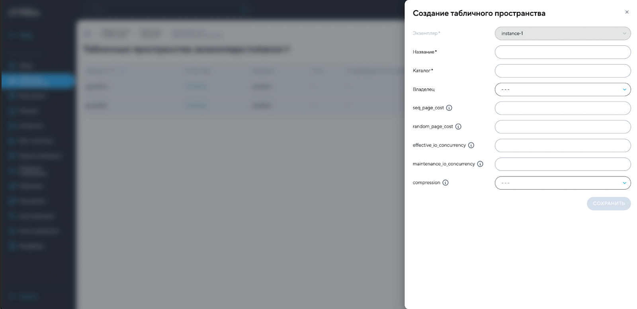The image size is (637, 309).
Task: Click the info icon next to compression
Action: tap(446, 183)
